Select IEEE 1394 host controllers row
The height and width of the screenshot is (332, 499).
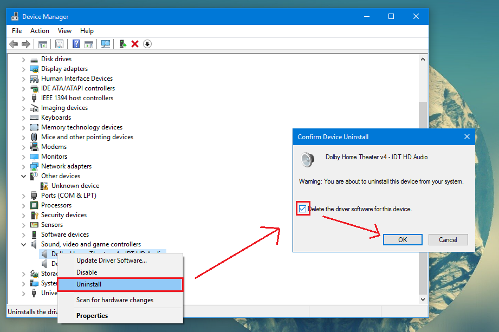tap(77, 98)
